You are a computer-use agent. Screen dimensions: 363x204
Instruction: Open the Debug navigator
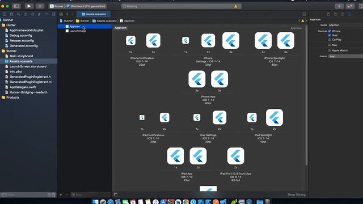[x=39, y=14]
